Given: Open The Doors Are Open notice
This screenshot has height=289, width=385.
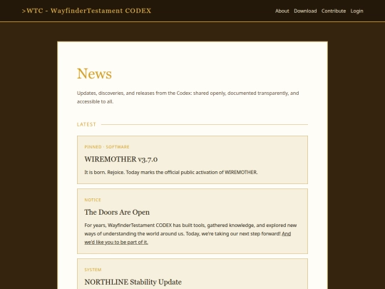Looking at the screenshot, I should [x=117, y=212].
